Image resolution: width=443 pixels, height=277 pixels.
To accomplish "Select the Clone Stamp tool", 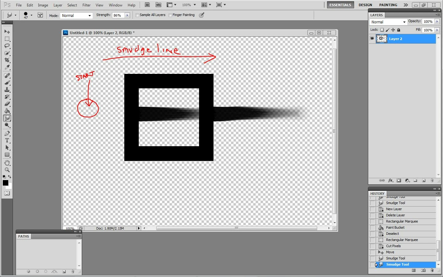I will (x=7, y=90).
